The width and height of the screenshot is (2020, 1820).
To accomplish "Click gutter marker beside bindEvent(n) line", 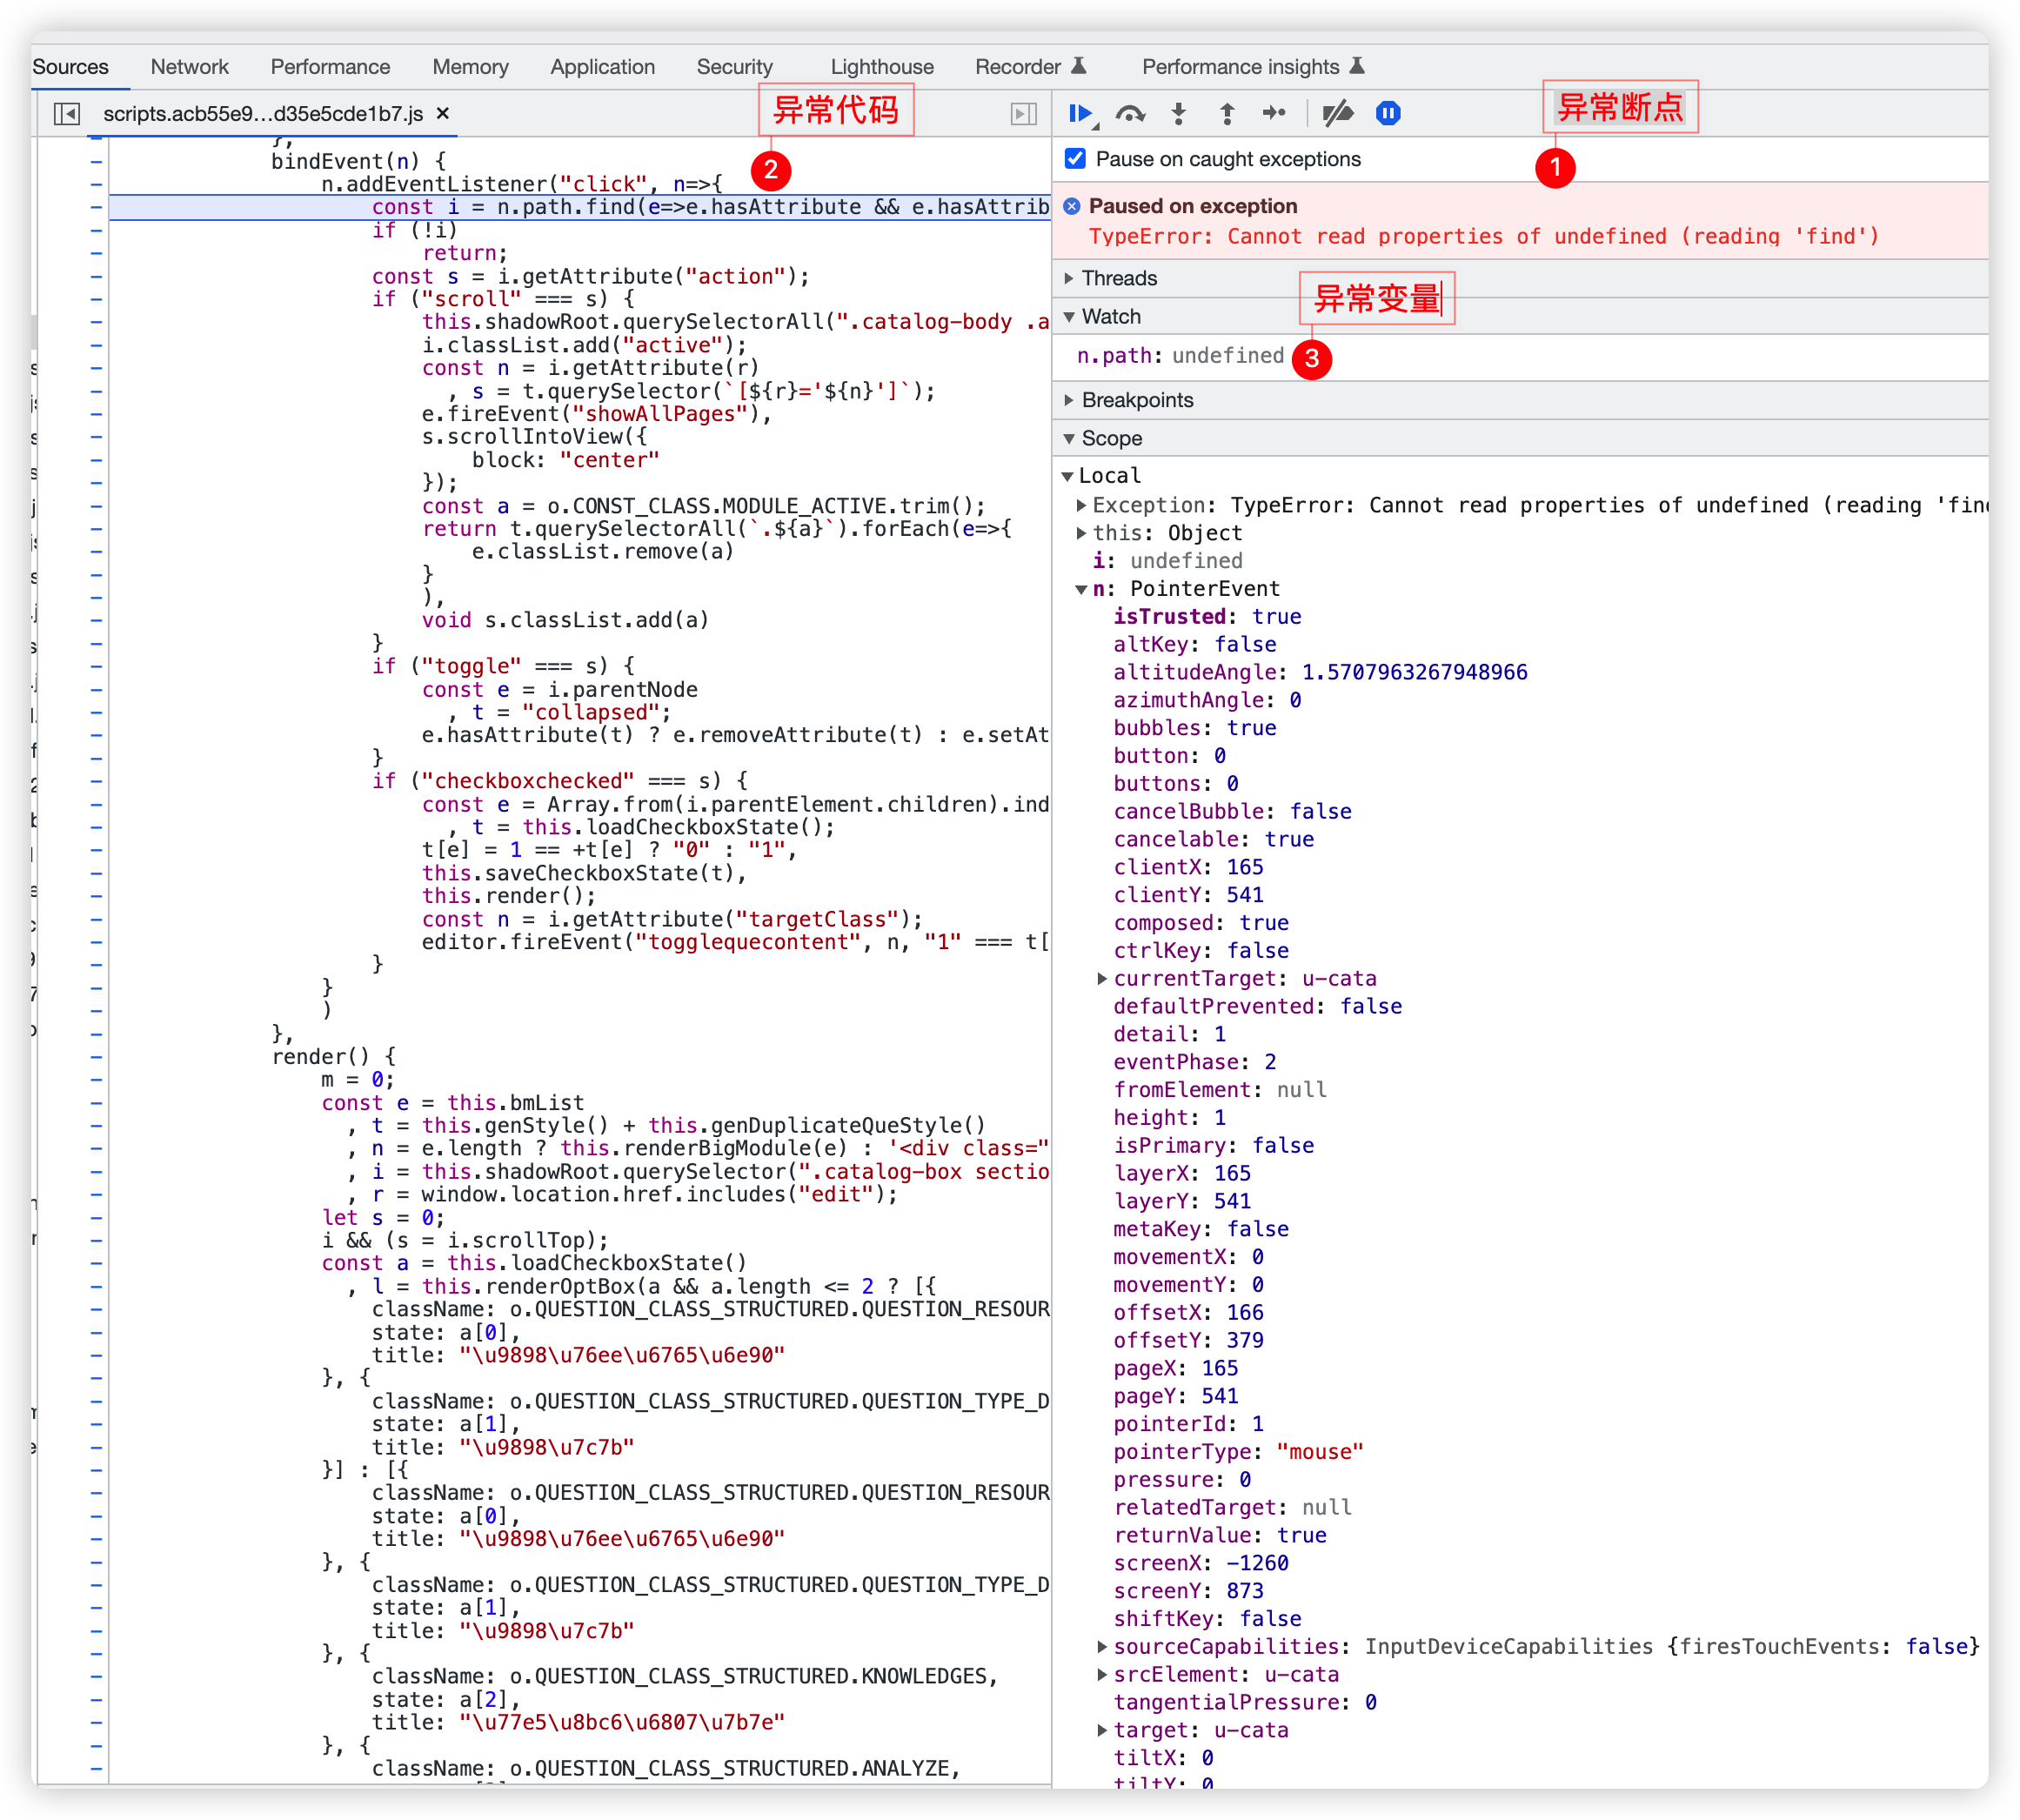I will (96, 161).
